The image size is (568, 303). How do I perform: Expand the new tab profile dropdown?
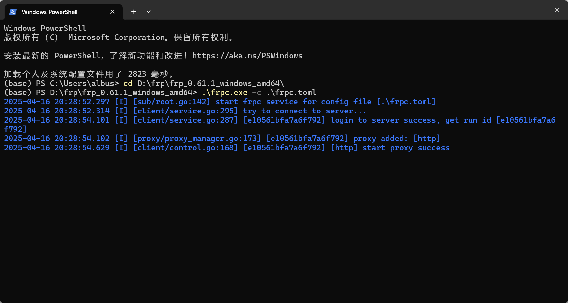[149, 12]
